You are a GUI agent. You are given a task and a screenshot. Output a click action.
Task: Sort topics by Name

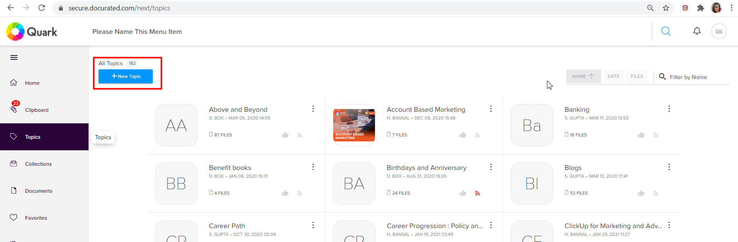pyautogui.click(x=583, y=76)
